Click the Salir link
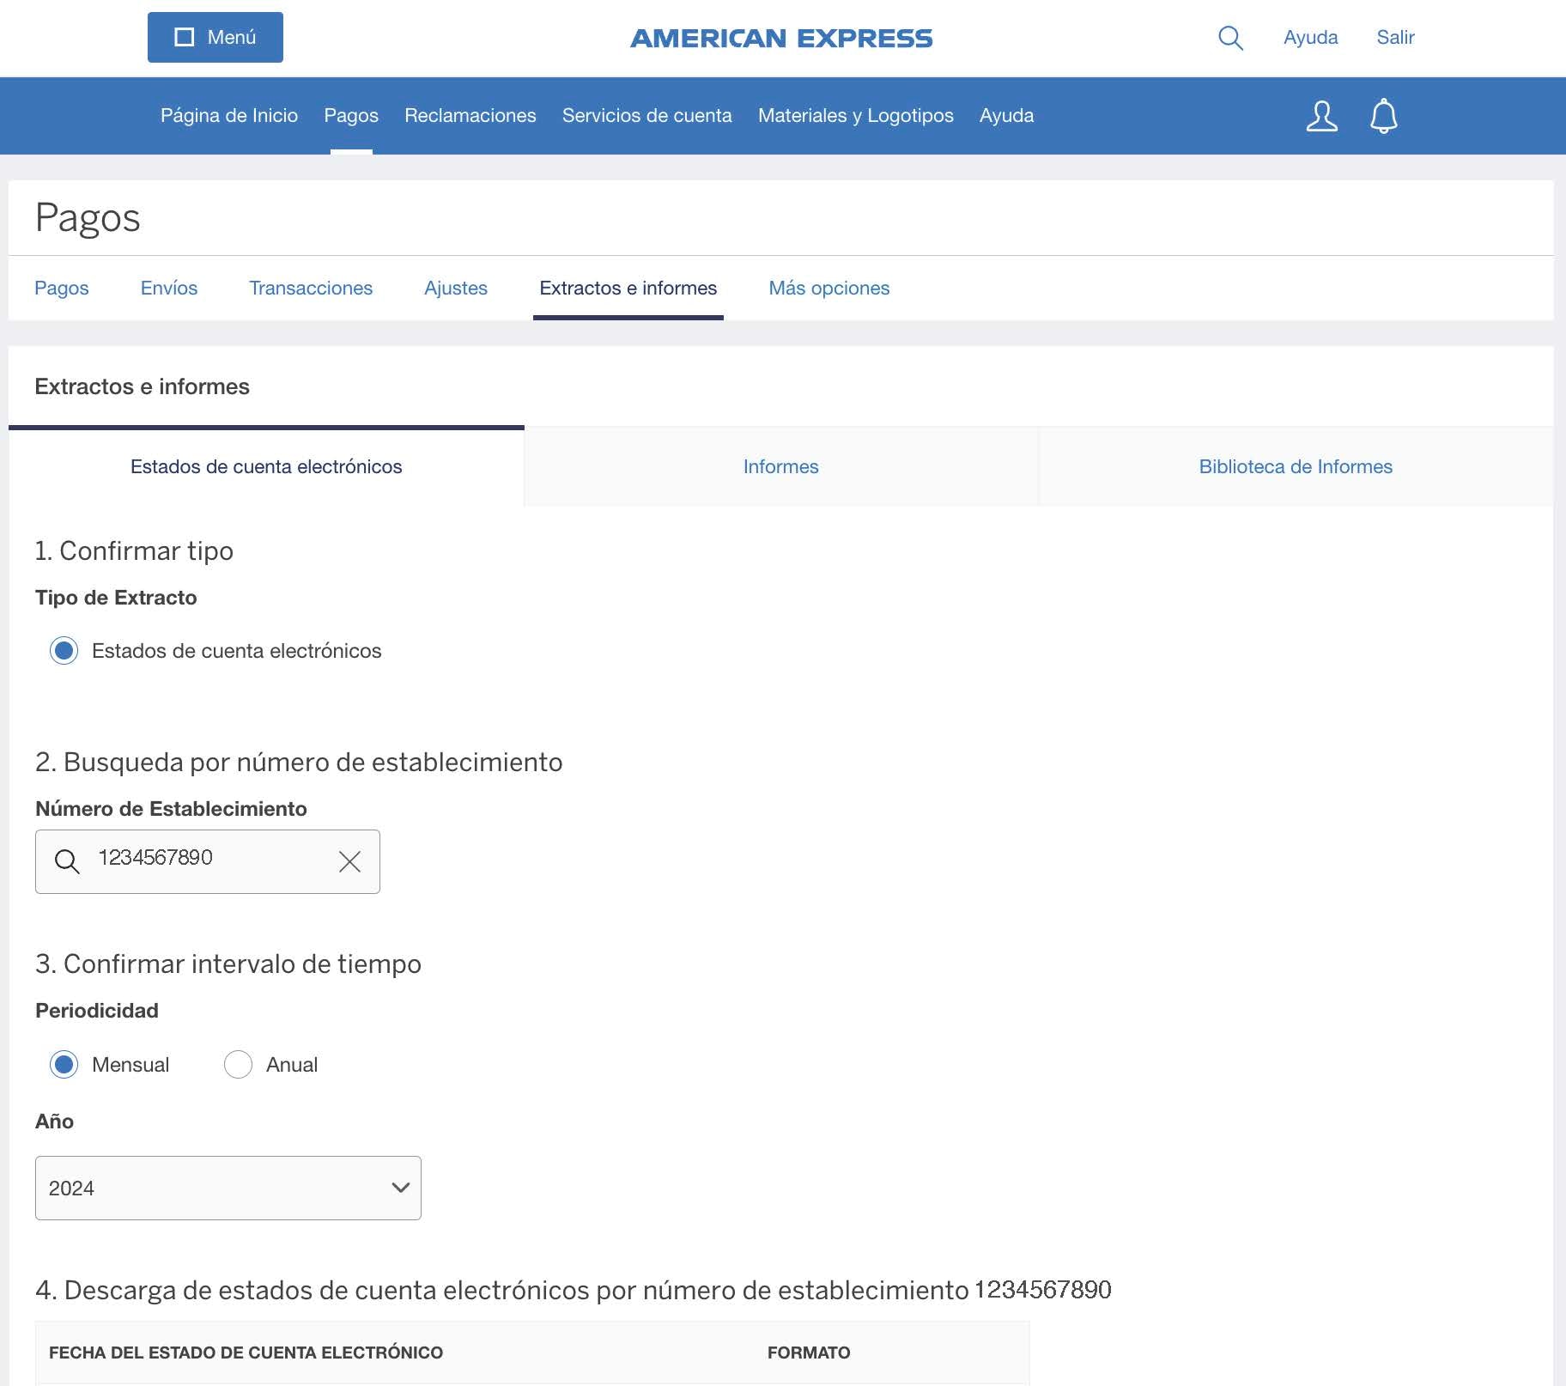Image resolution: width=1566 pixels, height=1386 pixels. (x=1396, y=37)
